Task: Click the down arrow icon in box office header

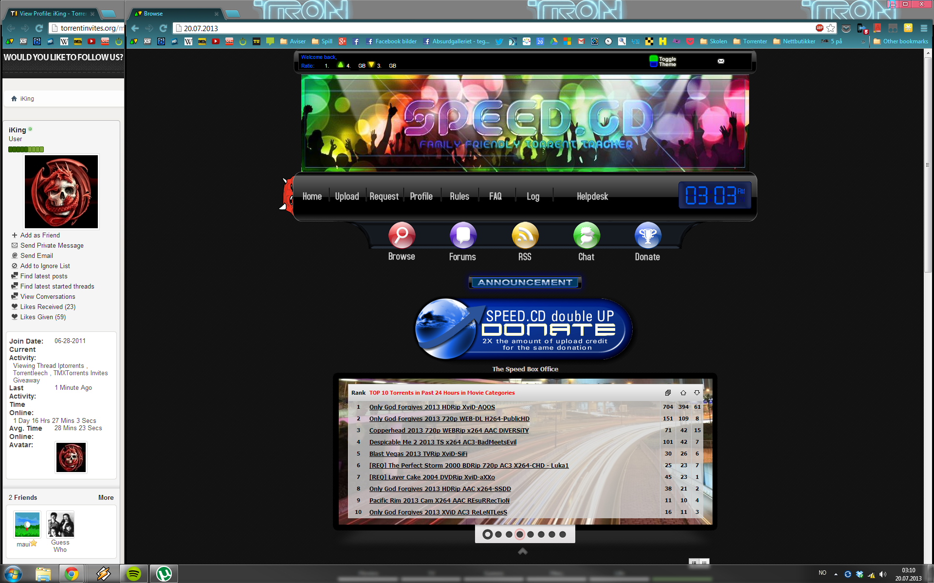Action: (696, 393)
